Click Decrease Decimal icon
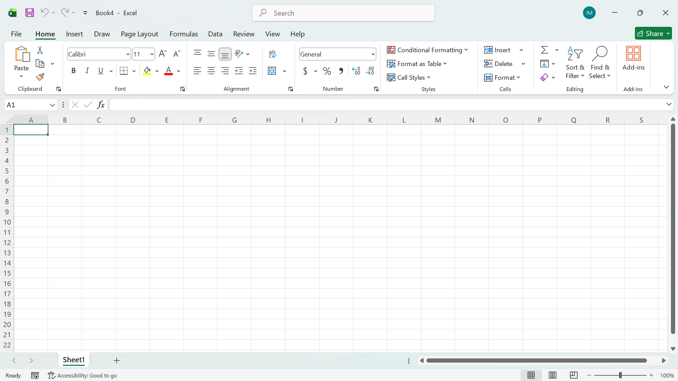This screenshot has width=678, height=381. pos(370,71)
